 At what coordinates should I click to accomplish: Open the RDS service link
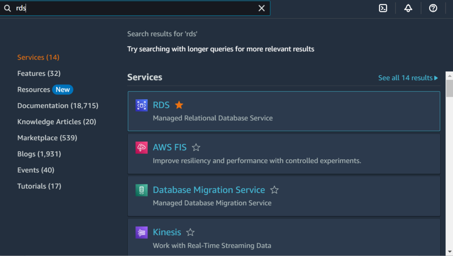point(161,105)
